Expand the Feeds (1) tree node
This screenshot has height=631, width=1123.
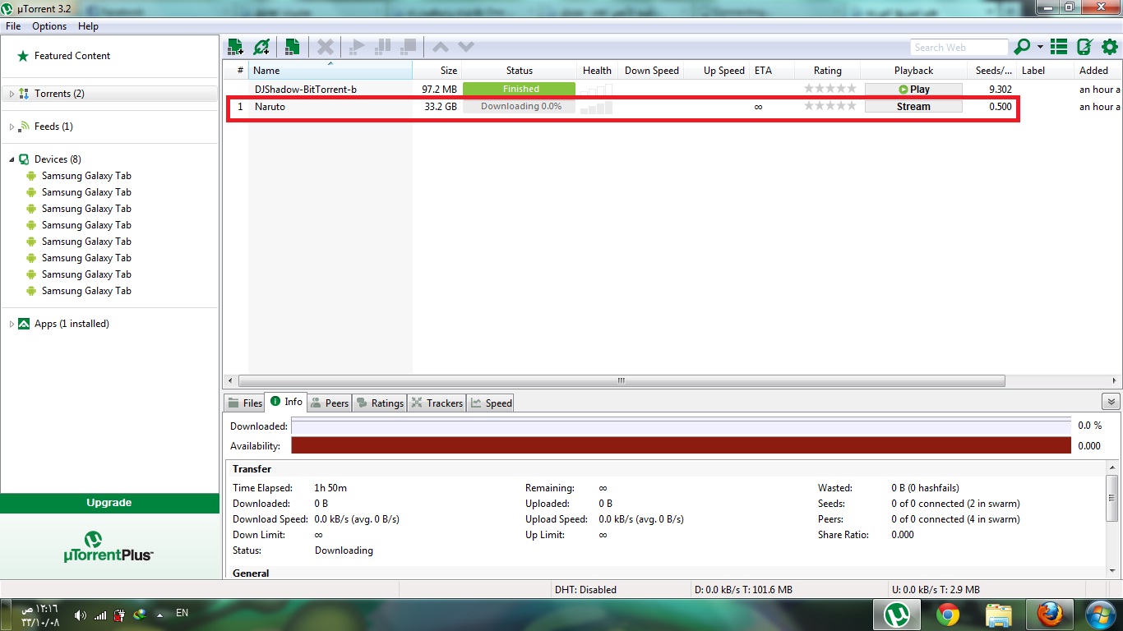point(12,127)
